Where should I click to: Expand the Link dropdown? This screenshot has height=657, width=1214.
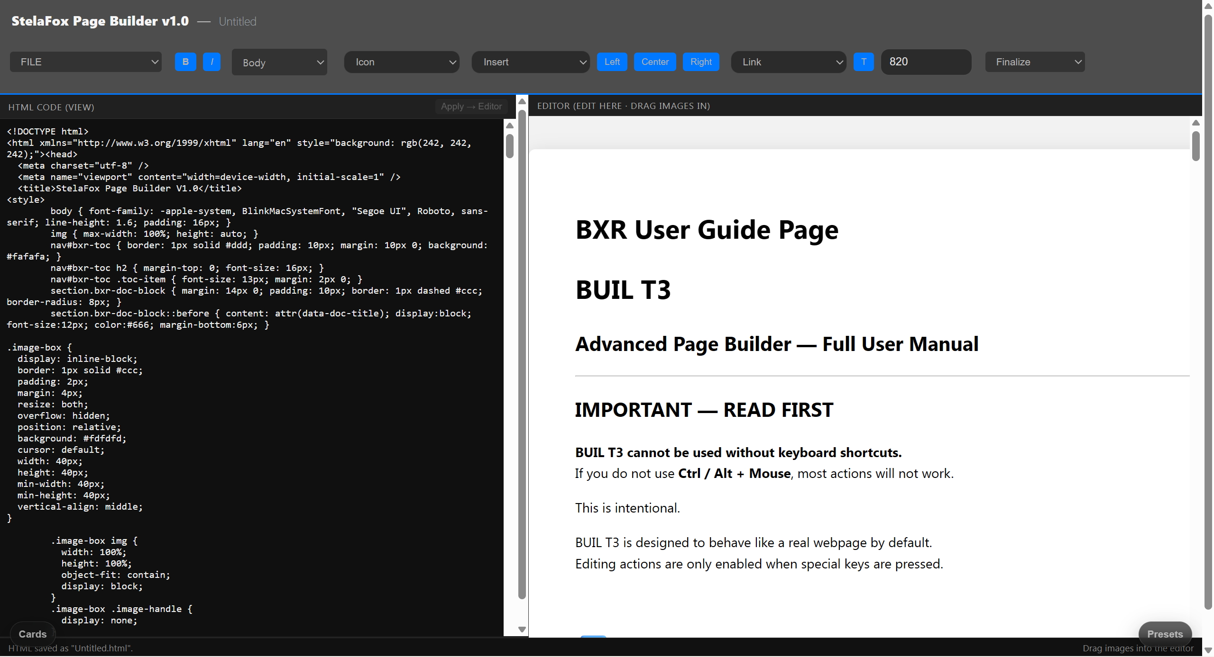(x=789, y=62)
